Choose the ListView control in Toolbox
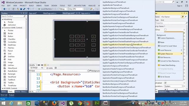Image resolution: width=189 pixels, height=106 pixels. tap(11, 65)
